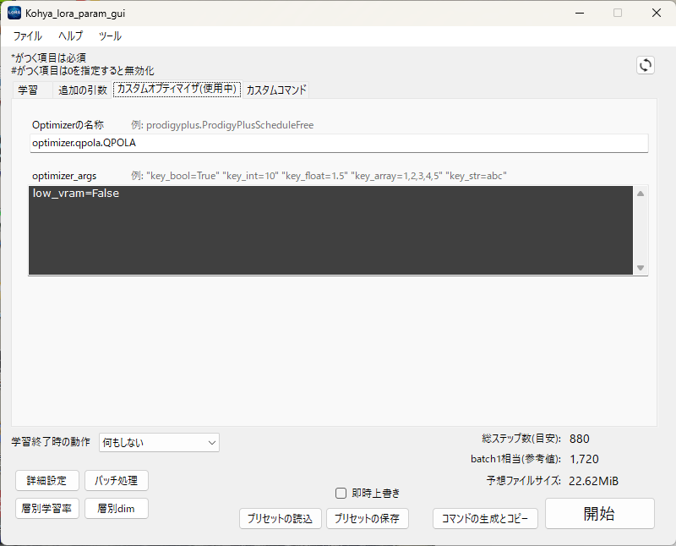Screen dimensions: 676x546
Task: Minimize the Kohya_lora_param_gui window
Action: pos(580,13)
